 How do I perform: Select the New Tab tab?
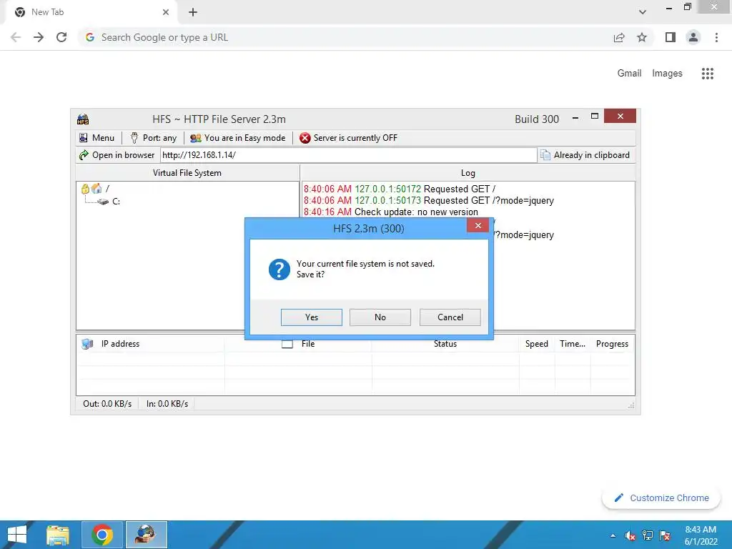click(x=91, y=13)
